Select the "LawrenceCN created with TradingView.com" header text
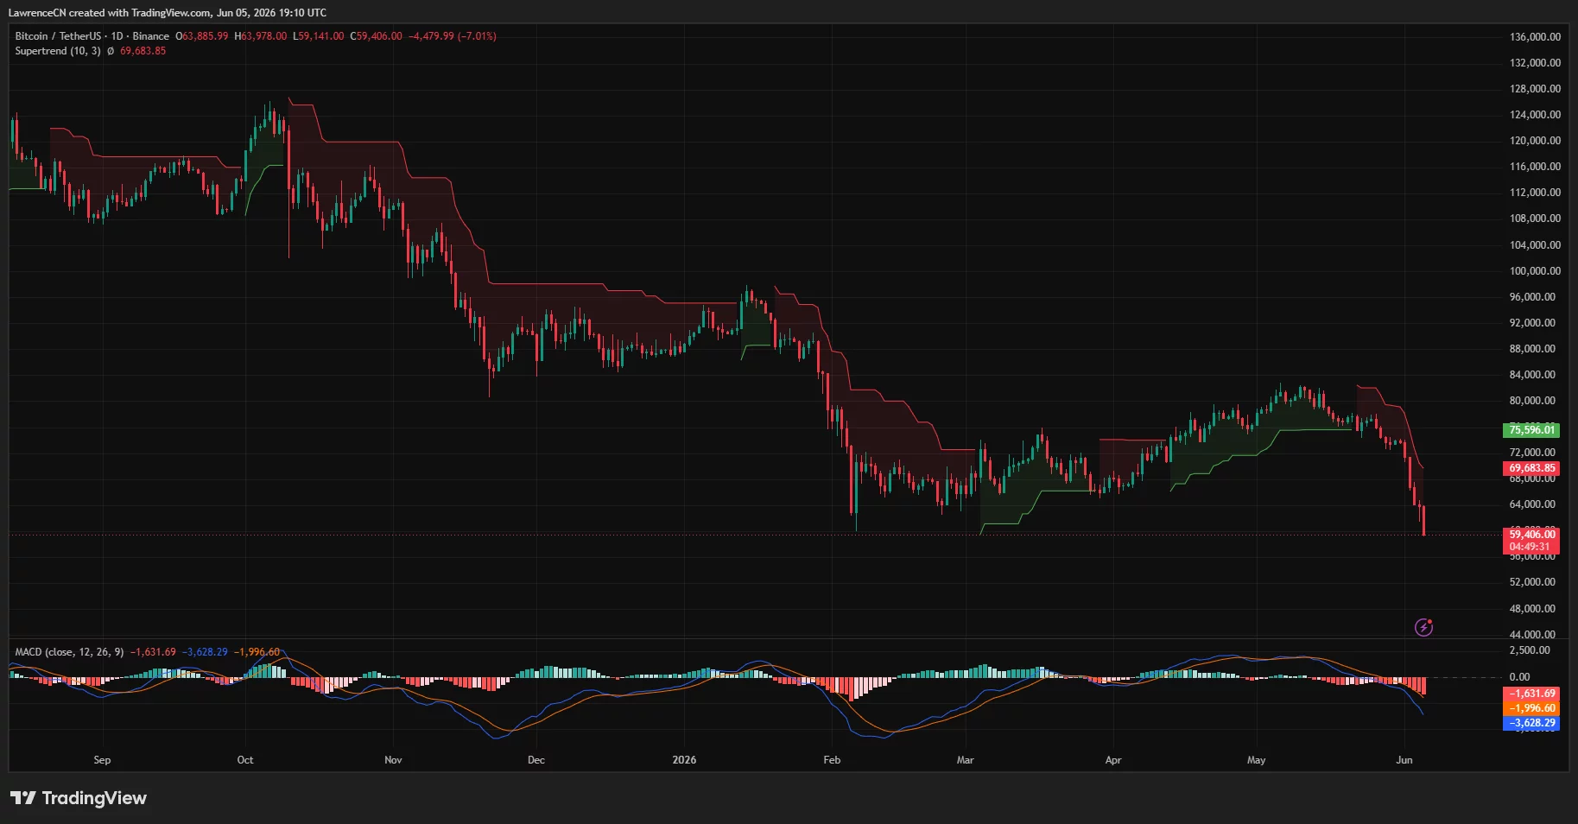The height and width of the screenshot is (824, 1578). point(110,13)
